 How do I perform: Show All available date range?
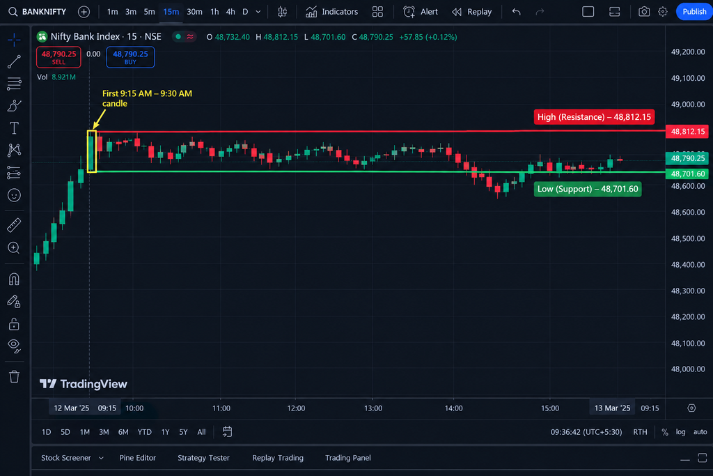tap(201, 432)
